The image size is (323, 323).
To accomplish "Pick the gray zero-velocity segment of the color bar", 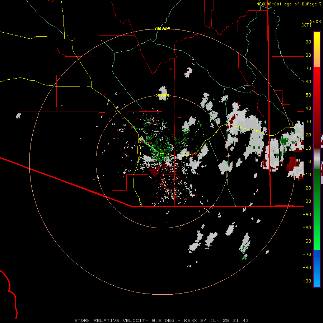I will tap(317, 159).
